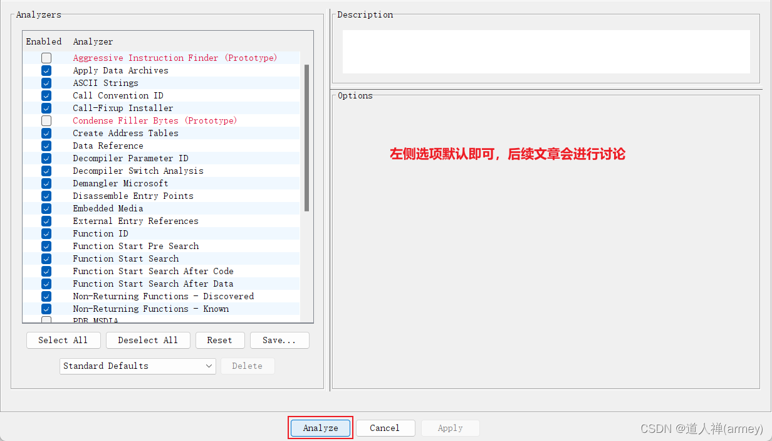Cancel the analysis options dialog
This screenshot has width=772, height=441.
tap(385, 428)
